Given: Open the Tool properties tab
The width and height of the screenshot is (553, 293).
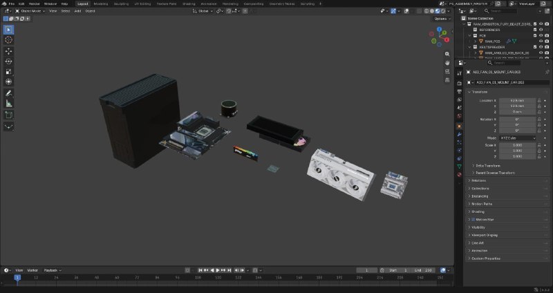Looking at the screenshot, I should click(459, 73).
